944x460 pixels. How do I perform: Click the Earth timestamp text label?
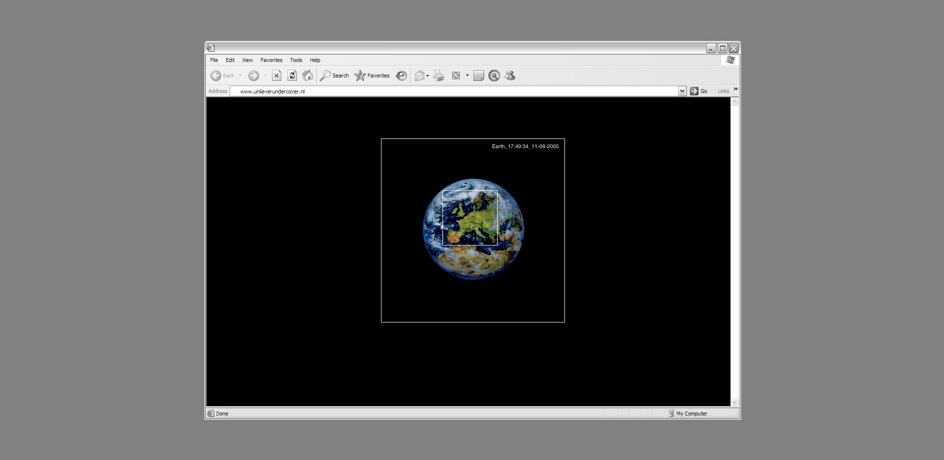(x=525, y=146)
